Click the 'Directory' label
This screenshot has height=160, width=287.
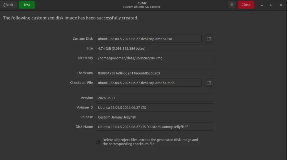tap(85, 58)
